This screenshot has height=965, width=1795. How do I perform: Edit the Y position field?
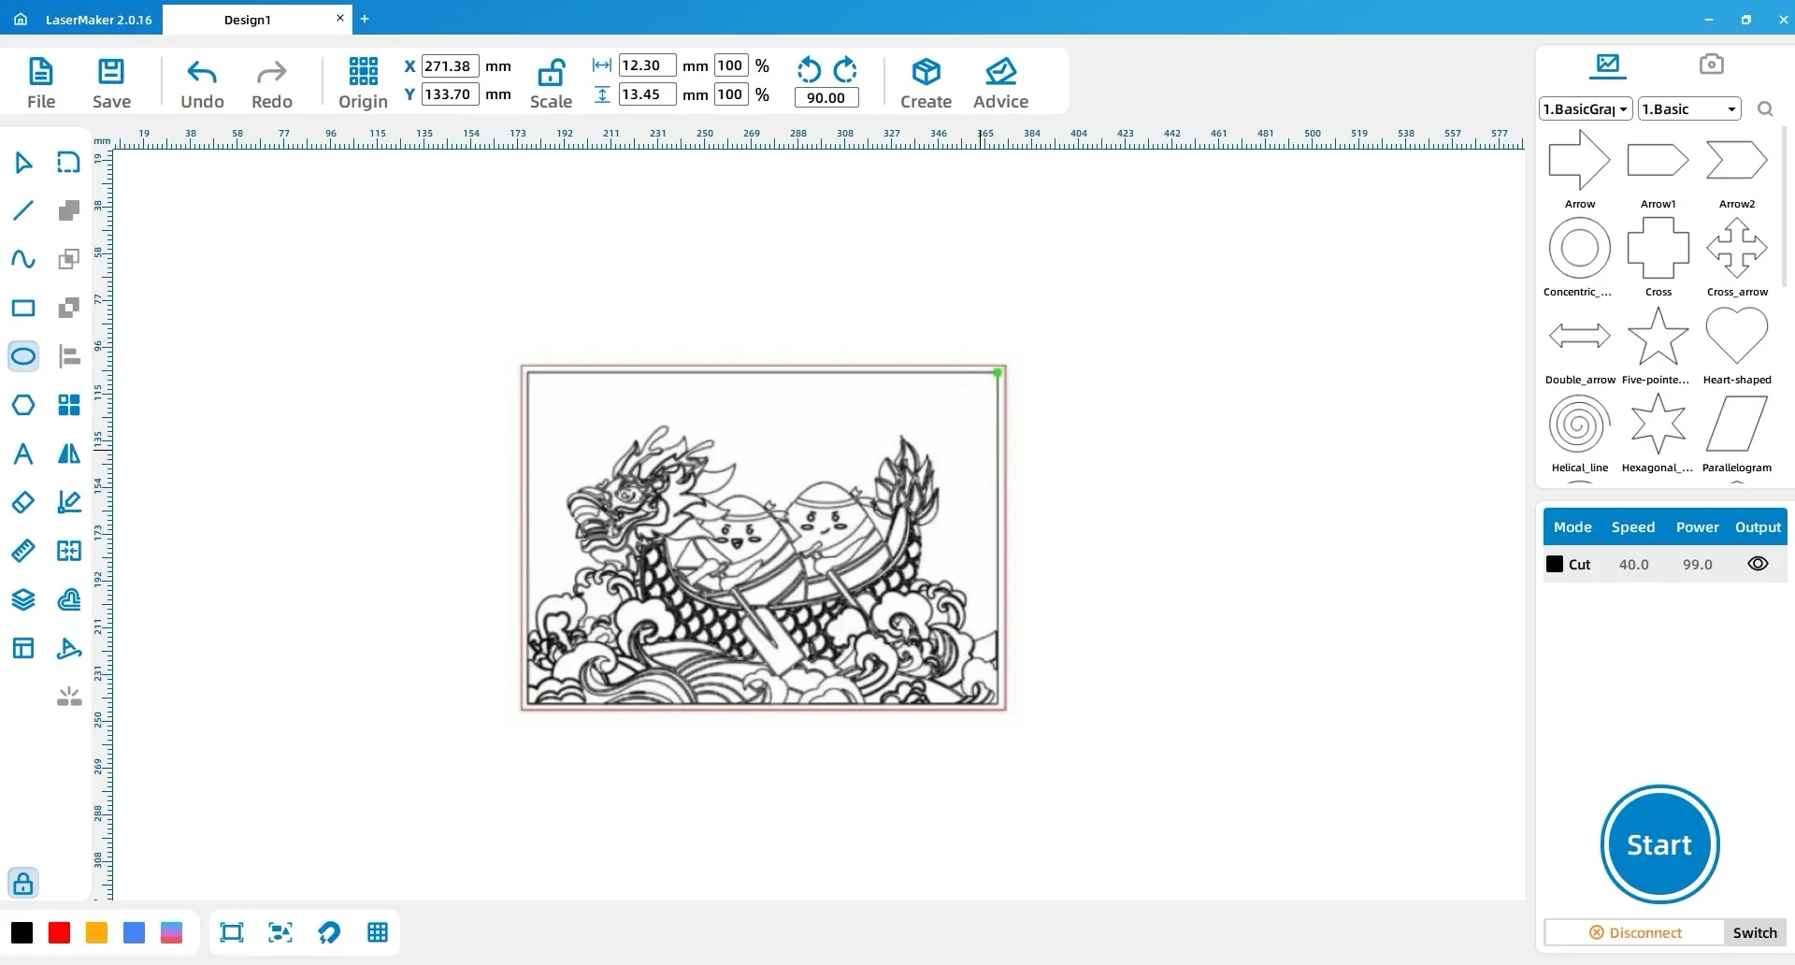click(451, 94)
